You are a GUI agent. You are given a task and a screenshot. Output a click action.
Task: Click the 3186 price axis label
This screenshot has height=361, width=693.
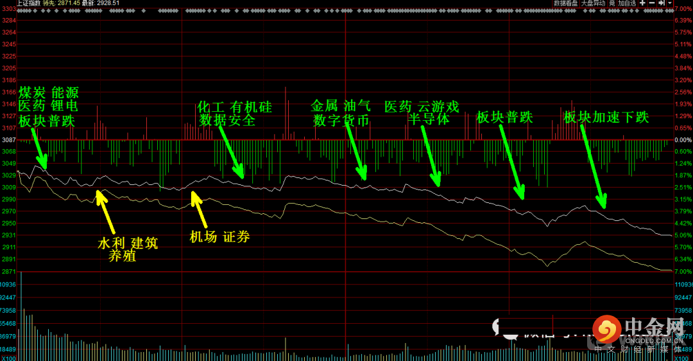[9, 80]
